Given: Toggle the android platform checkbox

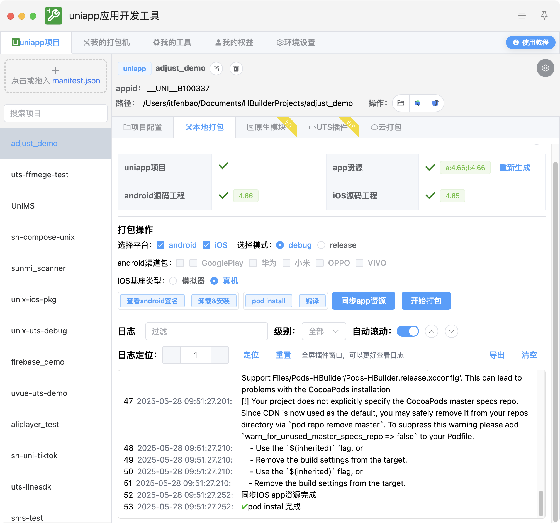Looking at the screenshot, I should (160, 245).
